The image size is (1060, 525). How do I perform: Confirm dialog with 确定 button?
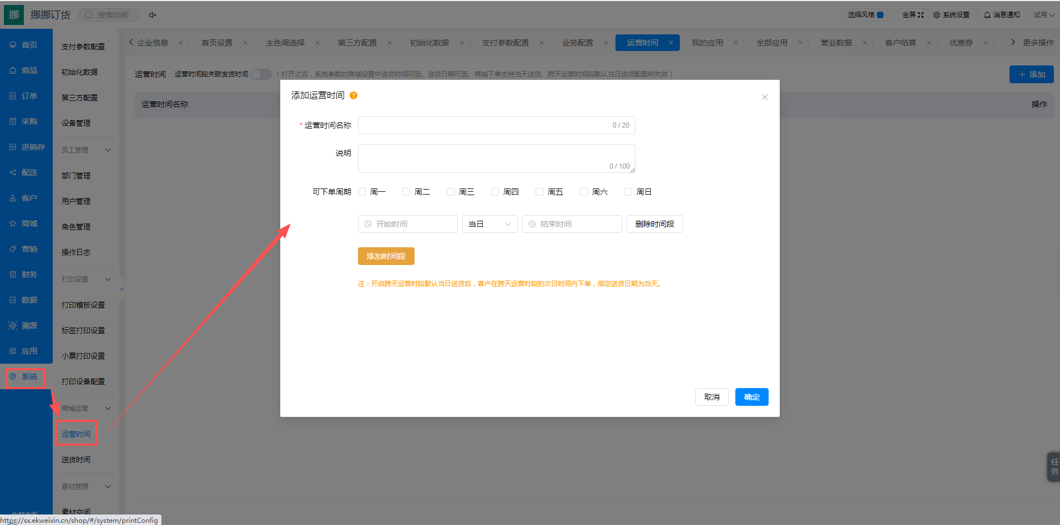(752, 397)
